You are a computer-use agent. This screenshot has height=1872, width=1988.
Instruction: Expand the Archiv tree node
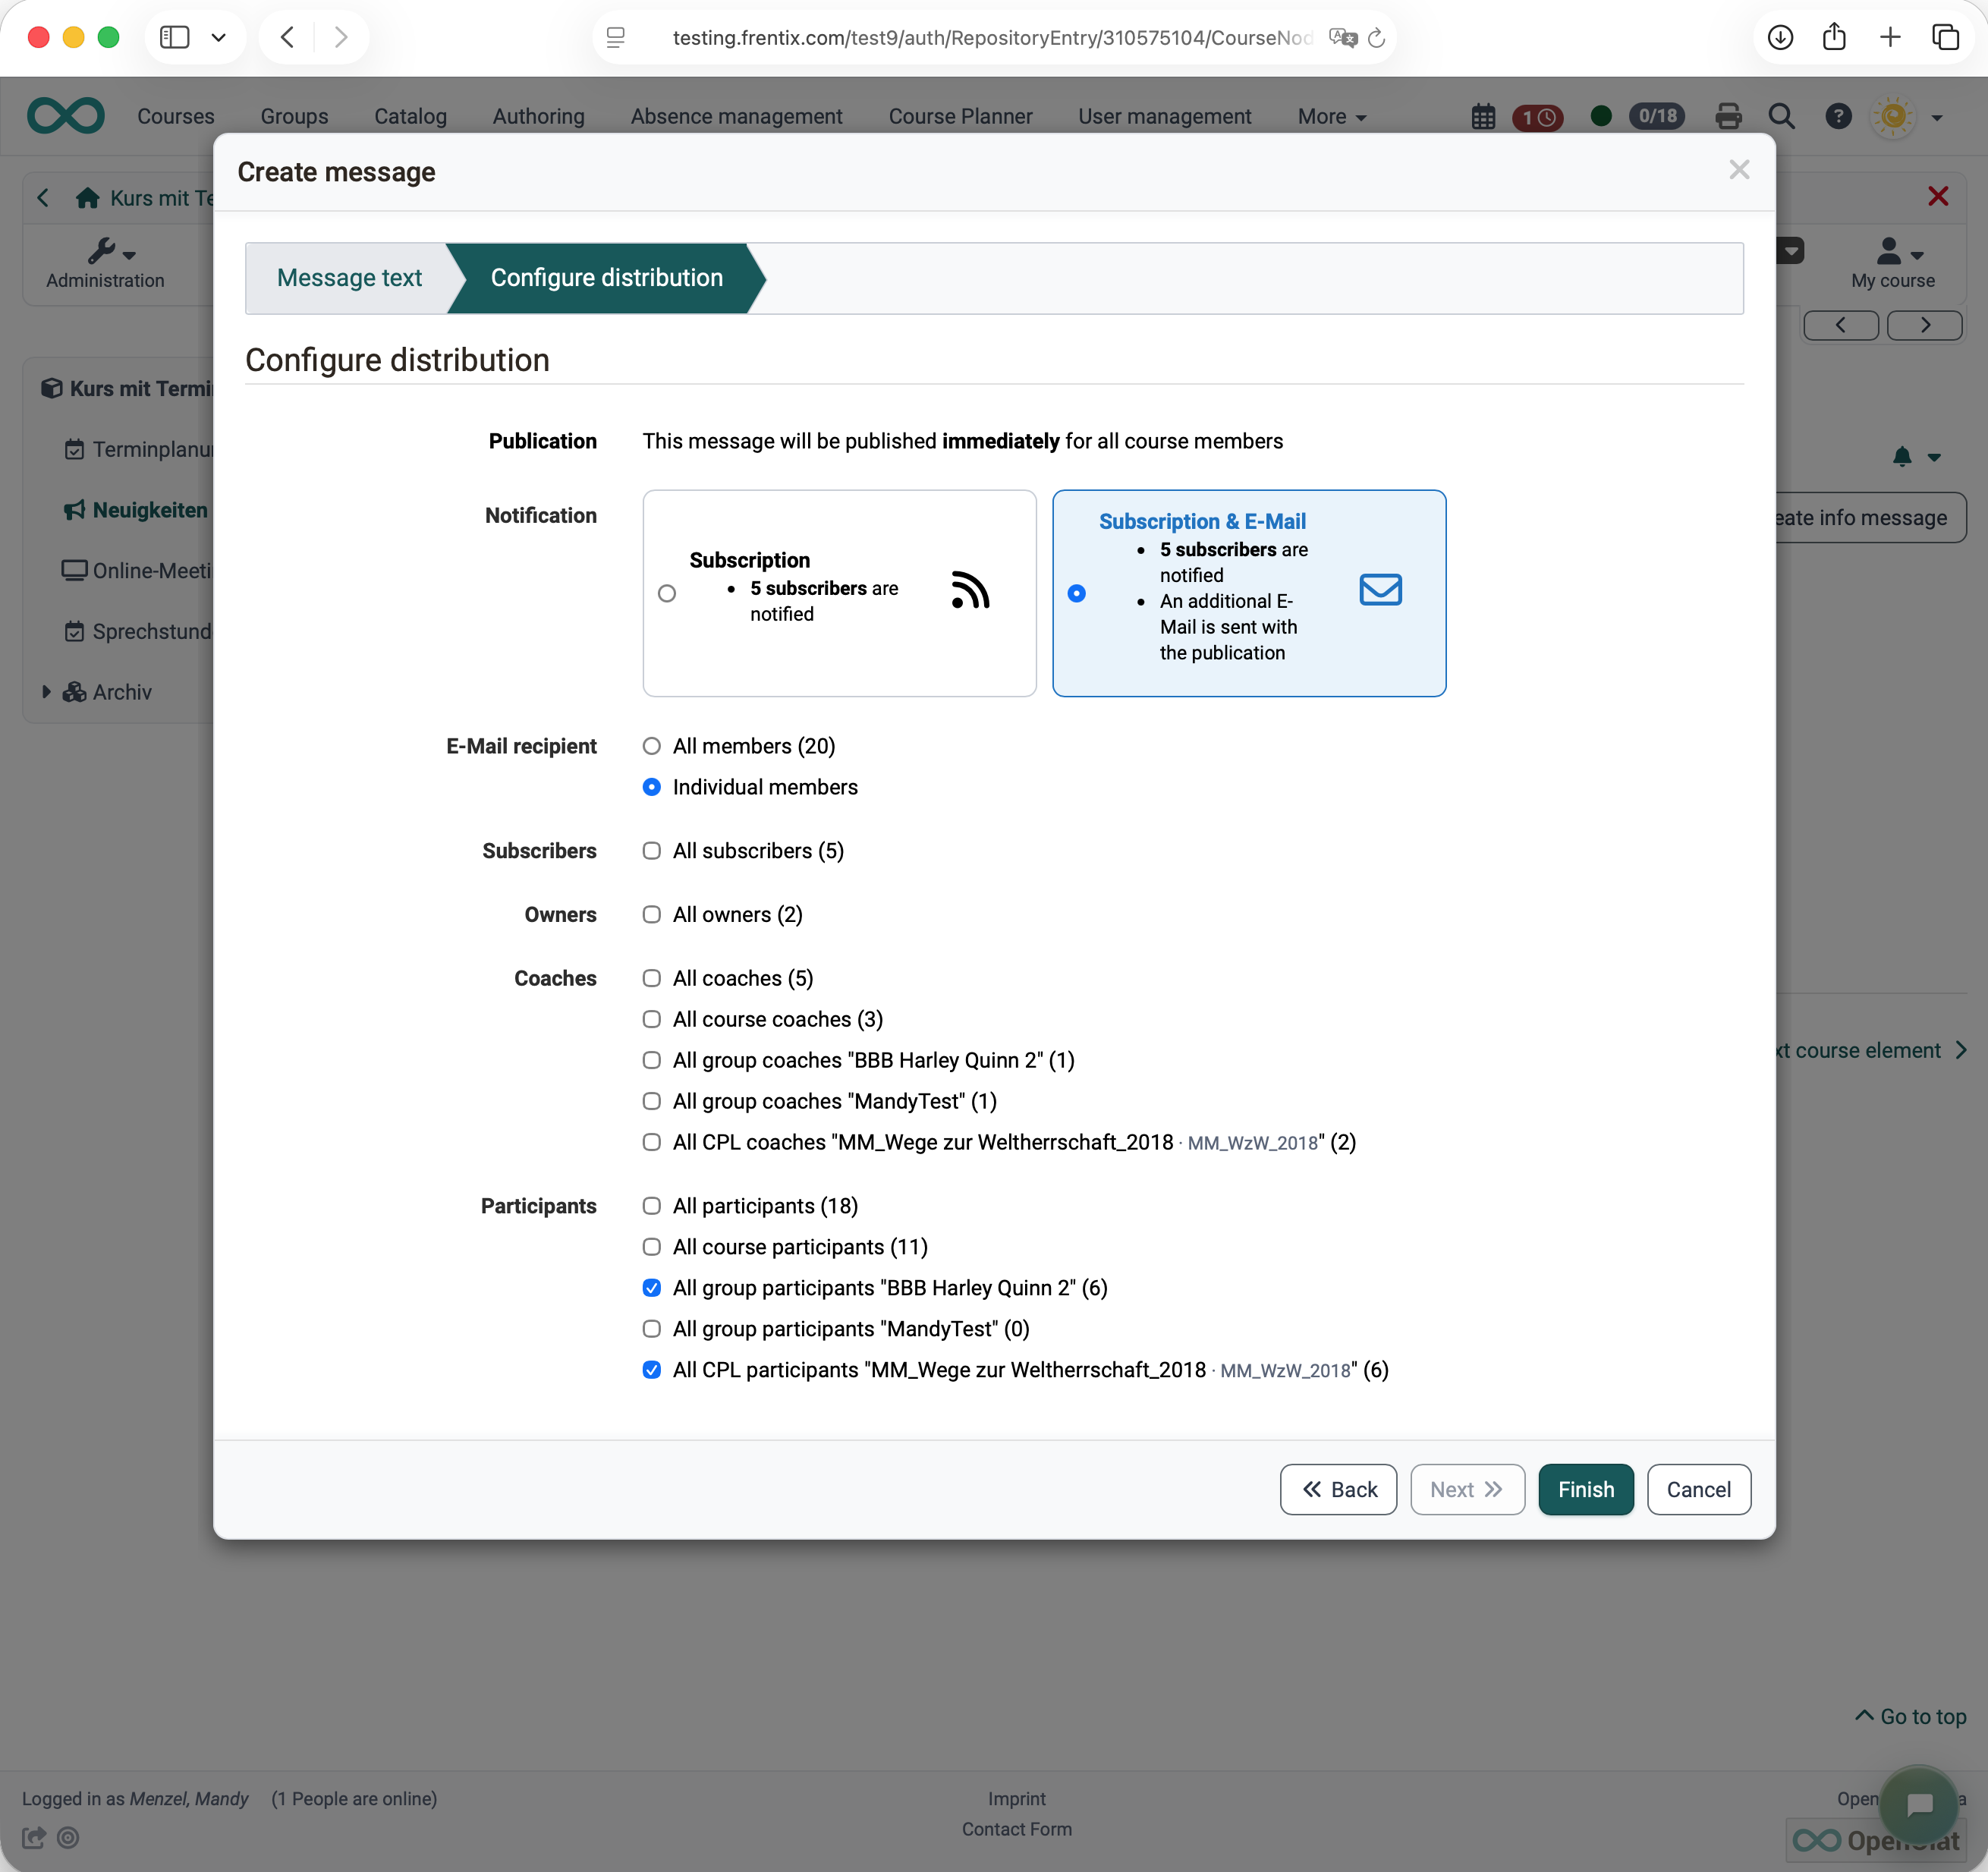pos(46,692)
